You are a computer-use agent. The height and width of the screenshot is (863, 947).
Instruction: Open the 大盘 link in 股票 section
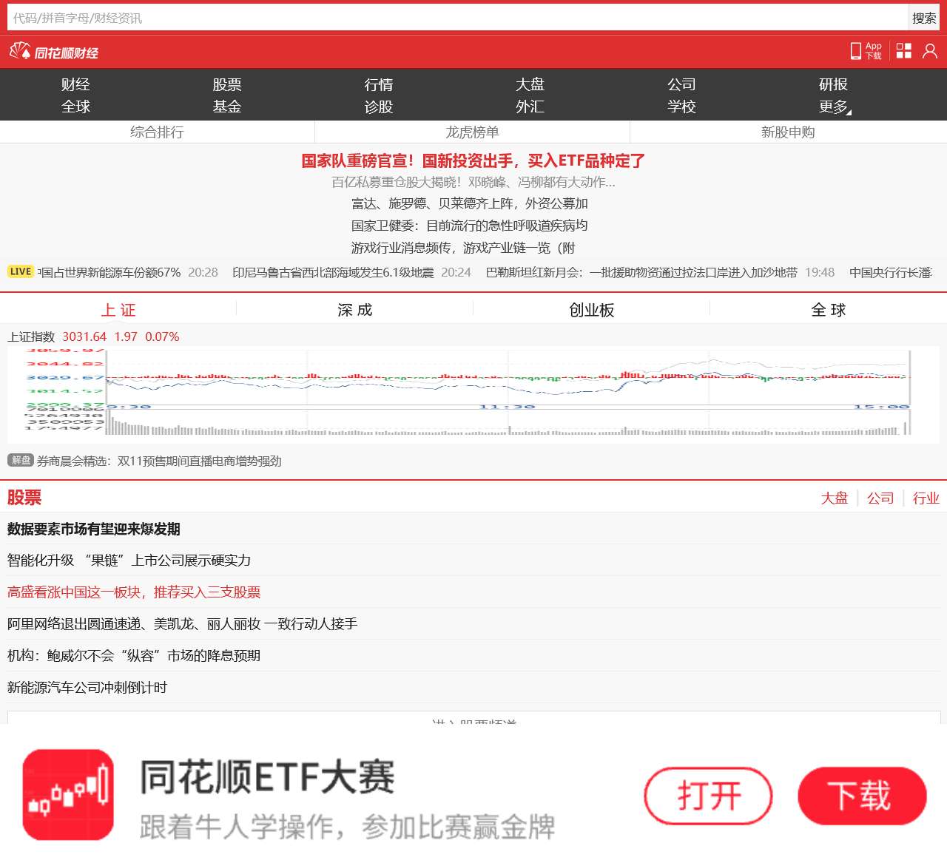coord(835,498)
